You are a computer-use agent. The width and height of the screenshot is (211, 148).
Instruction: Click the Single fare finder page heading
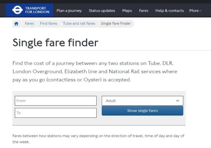[x=55, y=43]
